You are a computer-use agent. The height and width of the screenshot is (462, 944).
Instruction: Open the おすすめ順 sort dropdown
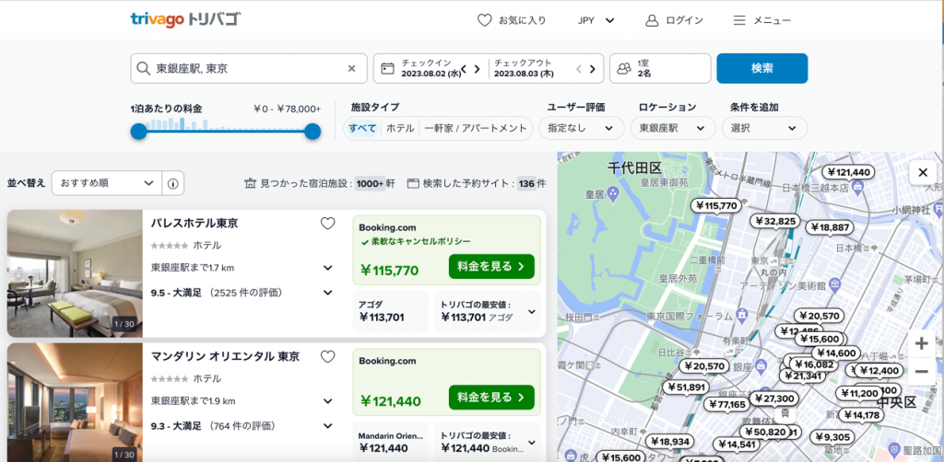tap(107, 183)
